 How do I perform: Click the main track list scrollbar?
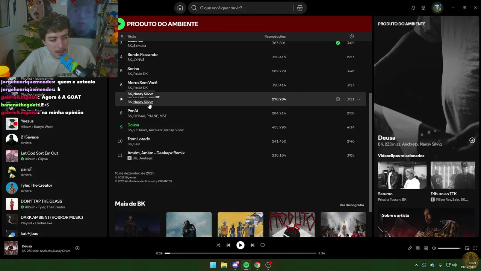371,152
